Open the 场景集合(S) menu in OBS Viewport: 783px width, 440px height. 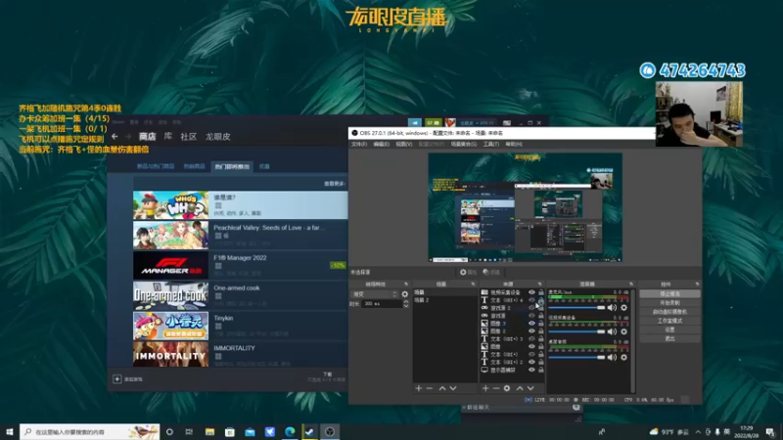[464, 144]
